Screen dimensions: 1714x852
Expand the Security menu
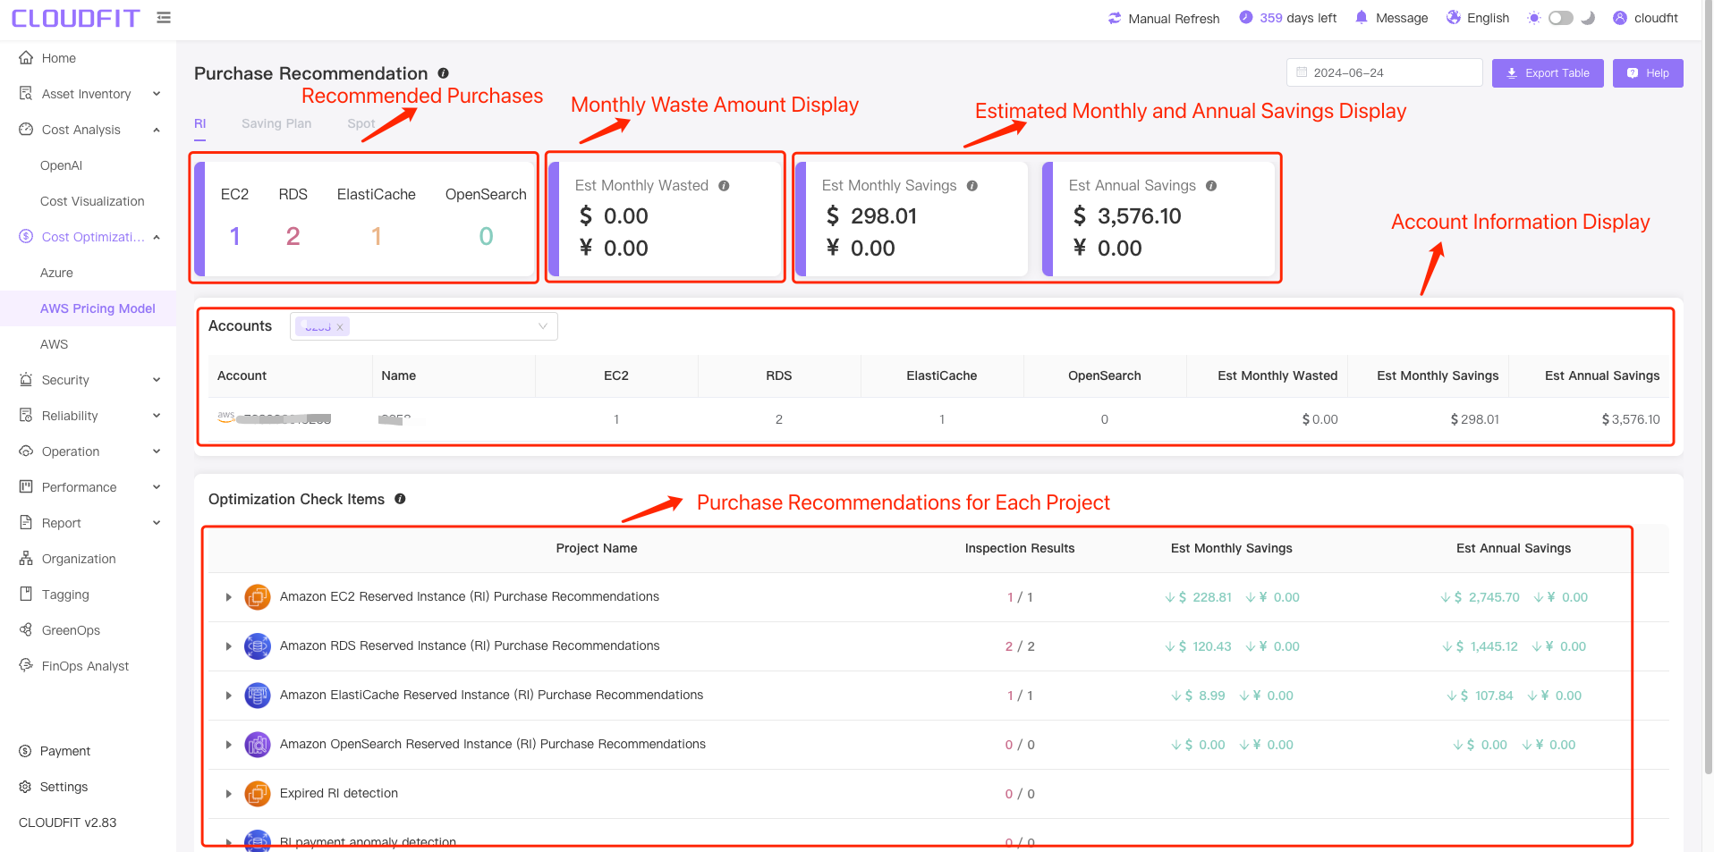157,380
